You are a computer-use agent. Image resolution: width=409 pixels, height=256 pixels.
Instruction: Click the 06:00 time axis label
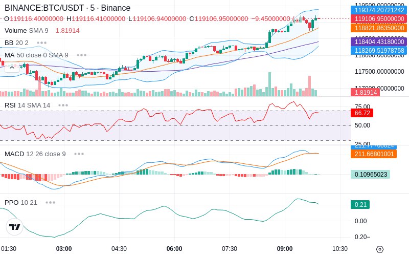coord(174,249)
